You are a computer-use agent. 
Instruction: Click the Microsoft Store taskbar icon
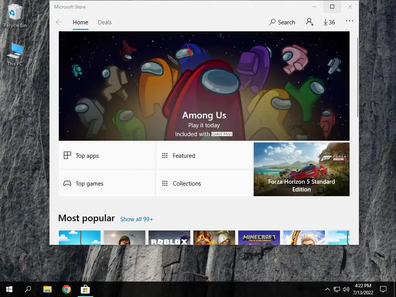[85, 289]
